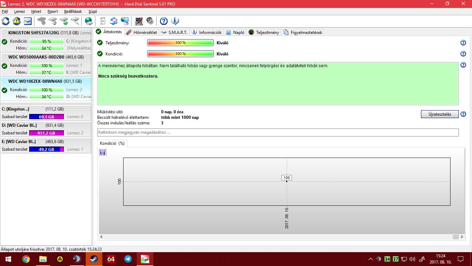Click the több mint 1000 nap value

[x=180, y=117]
